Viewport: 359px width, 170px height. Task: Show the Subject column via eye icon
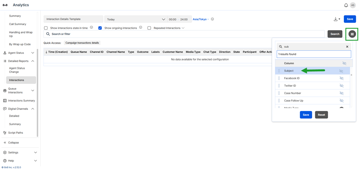tap(341, 71)
